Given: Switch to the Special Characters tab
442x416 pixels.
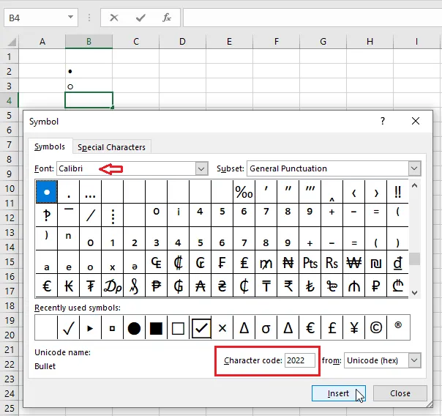Looking at the screenshot, I should coord(112,147).
